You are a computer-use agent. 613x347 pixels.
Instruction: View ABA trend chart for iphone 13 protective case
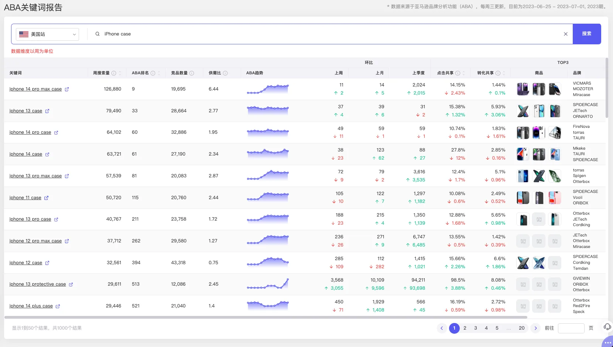268,284
